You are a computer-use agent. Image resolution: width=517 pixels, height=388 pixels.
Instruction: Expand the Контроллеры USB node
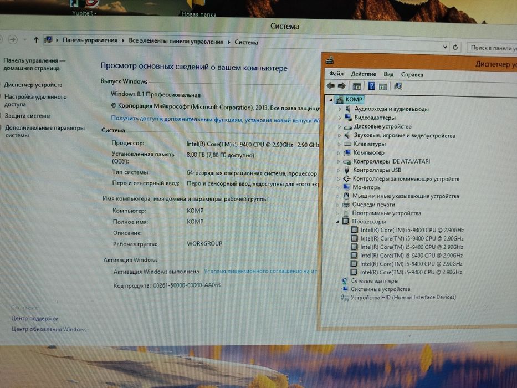click(x=339, y=170)
